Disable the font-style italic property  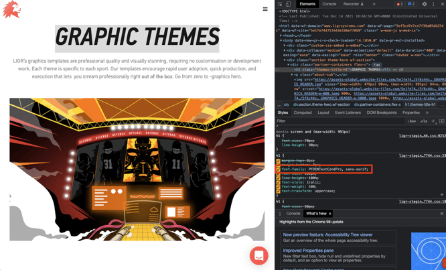tap(278, 182)
